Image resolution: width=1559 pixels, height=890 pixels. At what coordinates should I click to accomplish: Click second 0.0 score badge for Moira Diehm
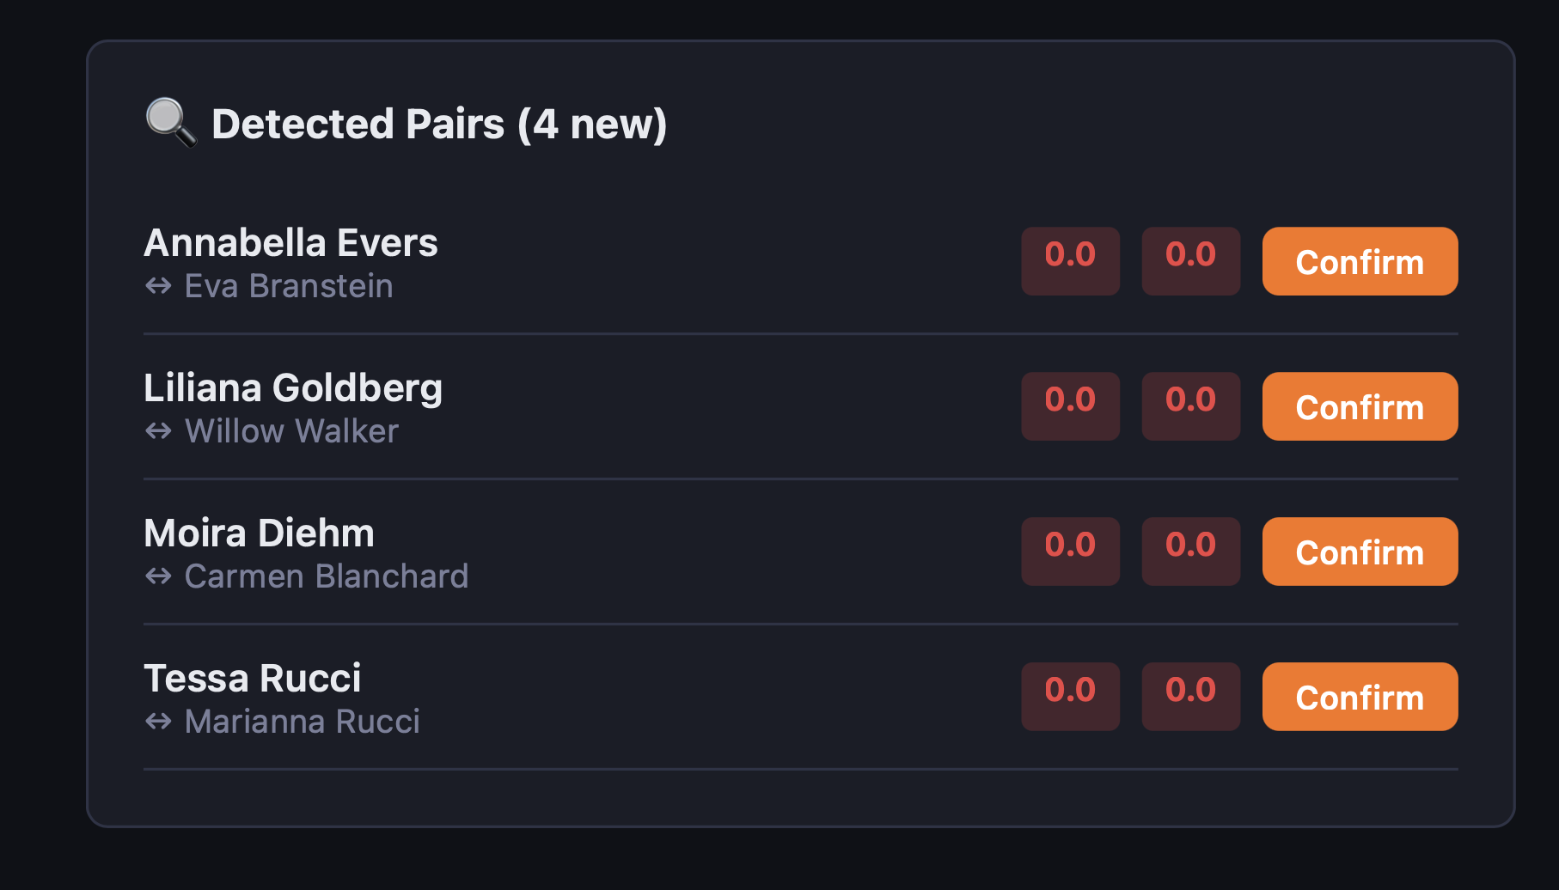point(1190,552)
